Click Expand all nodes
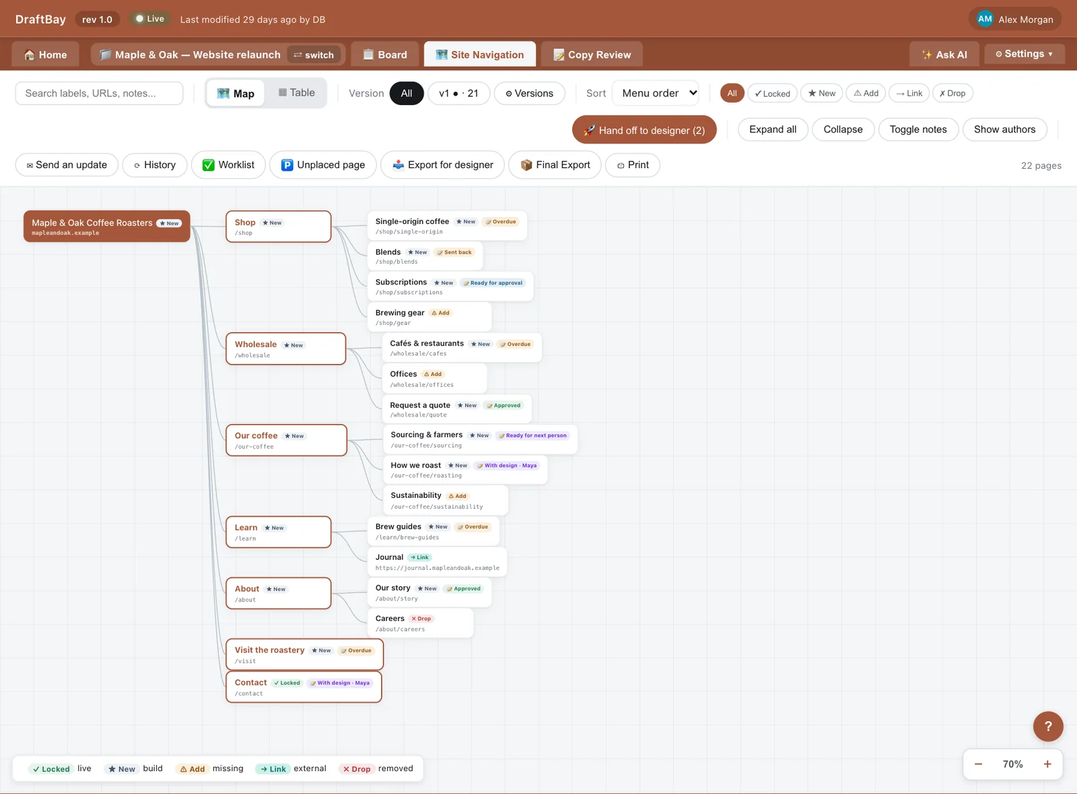Screen dimensions: 1077x794 (773, 129)
